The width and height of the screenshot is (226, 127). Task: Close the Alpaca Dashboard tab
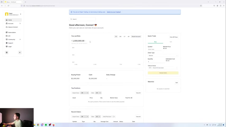[x=22, y=2]
